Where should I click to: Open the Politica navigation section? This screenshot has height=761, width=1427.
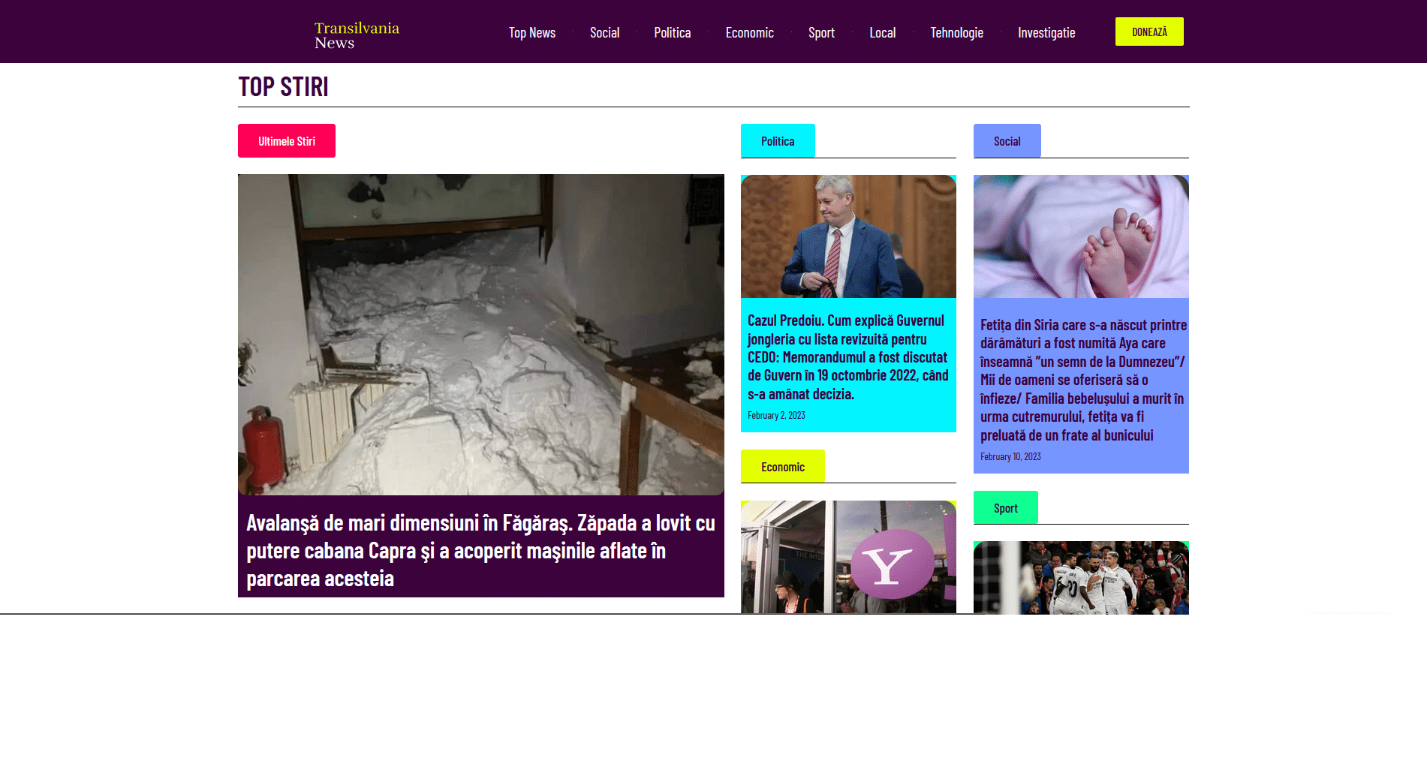point(672,32)
